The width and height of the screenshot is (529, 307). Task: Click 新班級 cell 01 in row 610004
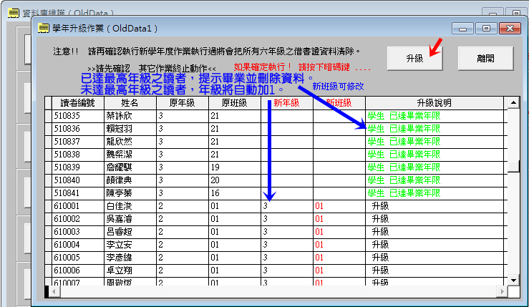click(339, 245)
